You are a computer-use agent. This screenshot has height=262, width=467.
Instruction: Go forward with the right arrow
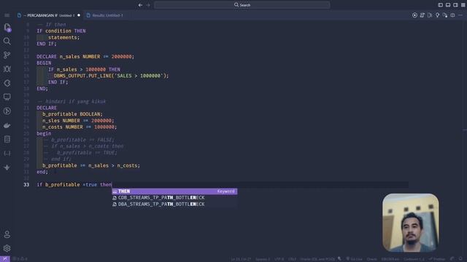pos(148,5)
